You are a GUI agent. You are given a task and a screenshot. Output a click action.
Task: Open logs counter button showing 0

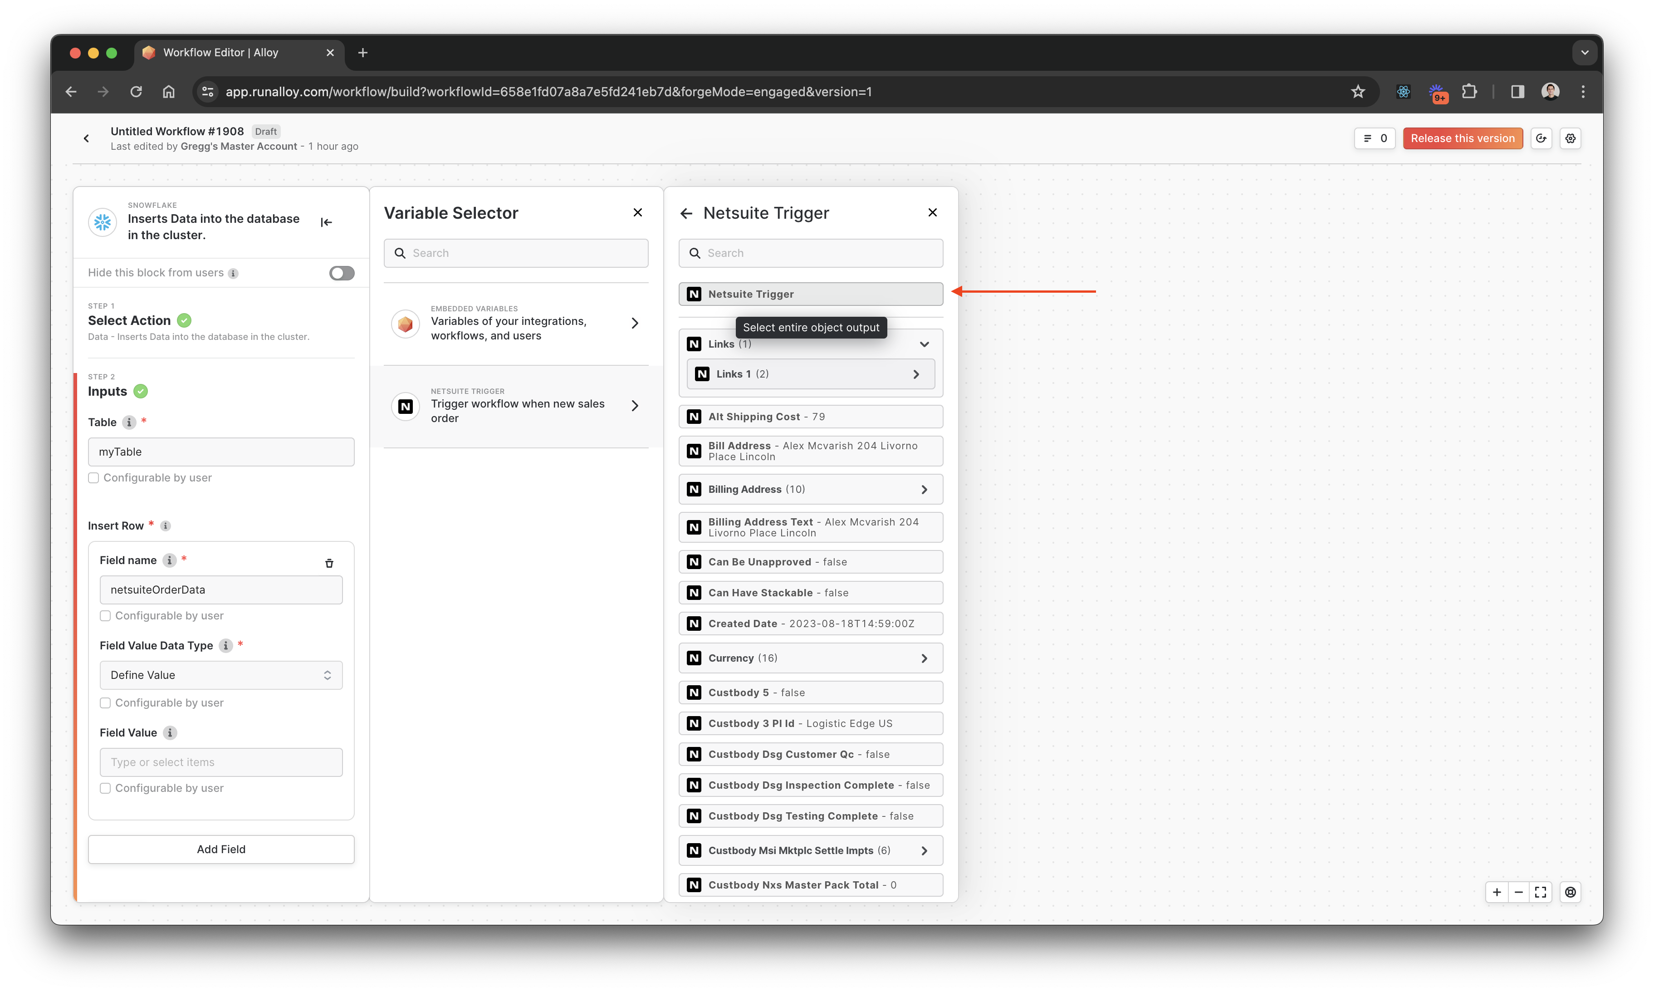[x=1374, y=138]
